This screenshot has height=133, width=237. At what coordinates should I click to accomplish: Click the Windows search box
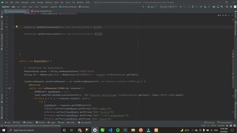pos(34,130)
